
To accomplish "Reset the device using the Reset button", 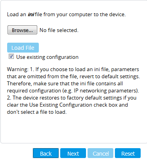I will click(x=128, y=153).
